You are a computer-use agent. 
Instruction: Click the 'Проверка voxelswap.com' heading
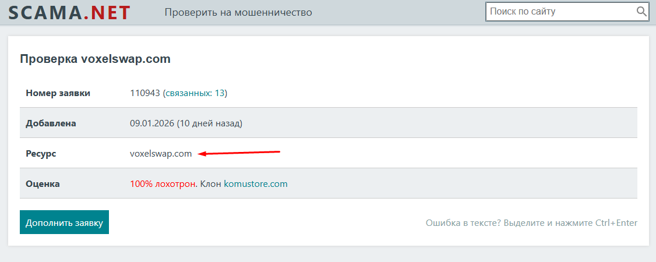[x=95, y=59]
